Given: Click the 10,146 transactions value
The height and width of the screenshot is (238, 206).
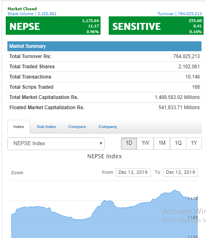Looking at the screenshot, I should (193, 77).
